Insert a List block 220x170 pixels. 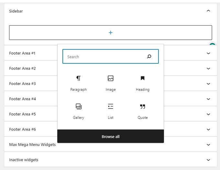click(x=111, y=112)
